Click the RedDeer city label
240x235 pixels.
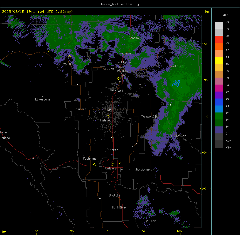[x=123, y=71]
